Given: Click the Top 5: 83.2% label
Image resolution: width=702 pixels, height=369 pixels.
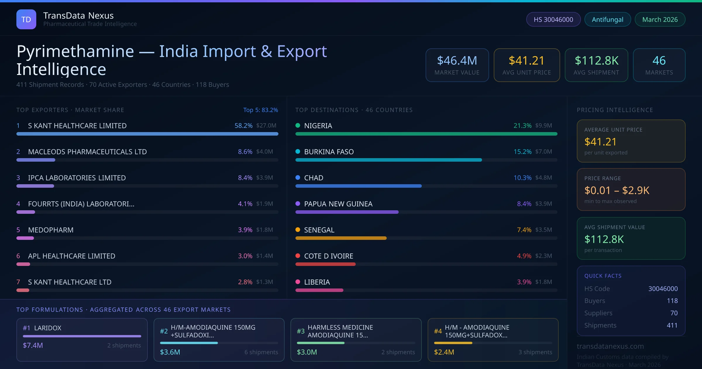Looking at the screenshot, I should click(260, 110).
